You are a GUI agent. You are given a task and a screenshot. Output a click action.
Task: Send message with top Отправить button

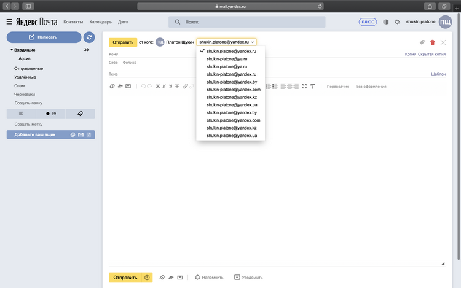point(123,42)
